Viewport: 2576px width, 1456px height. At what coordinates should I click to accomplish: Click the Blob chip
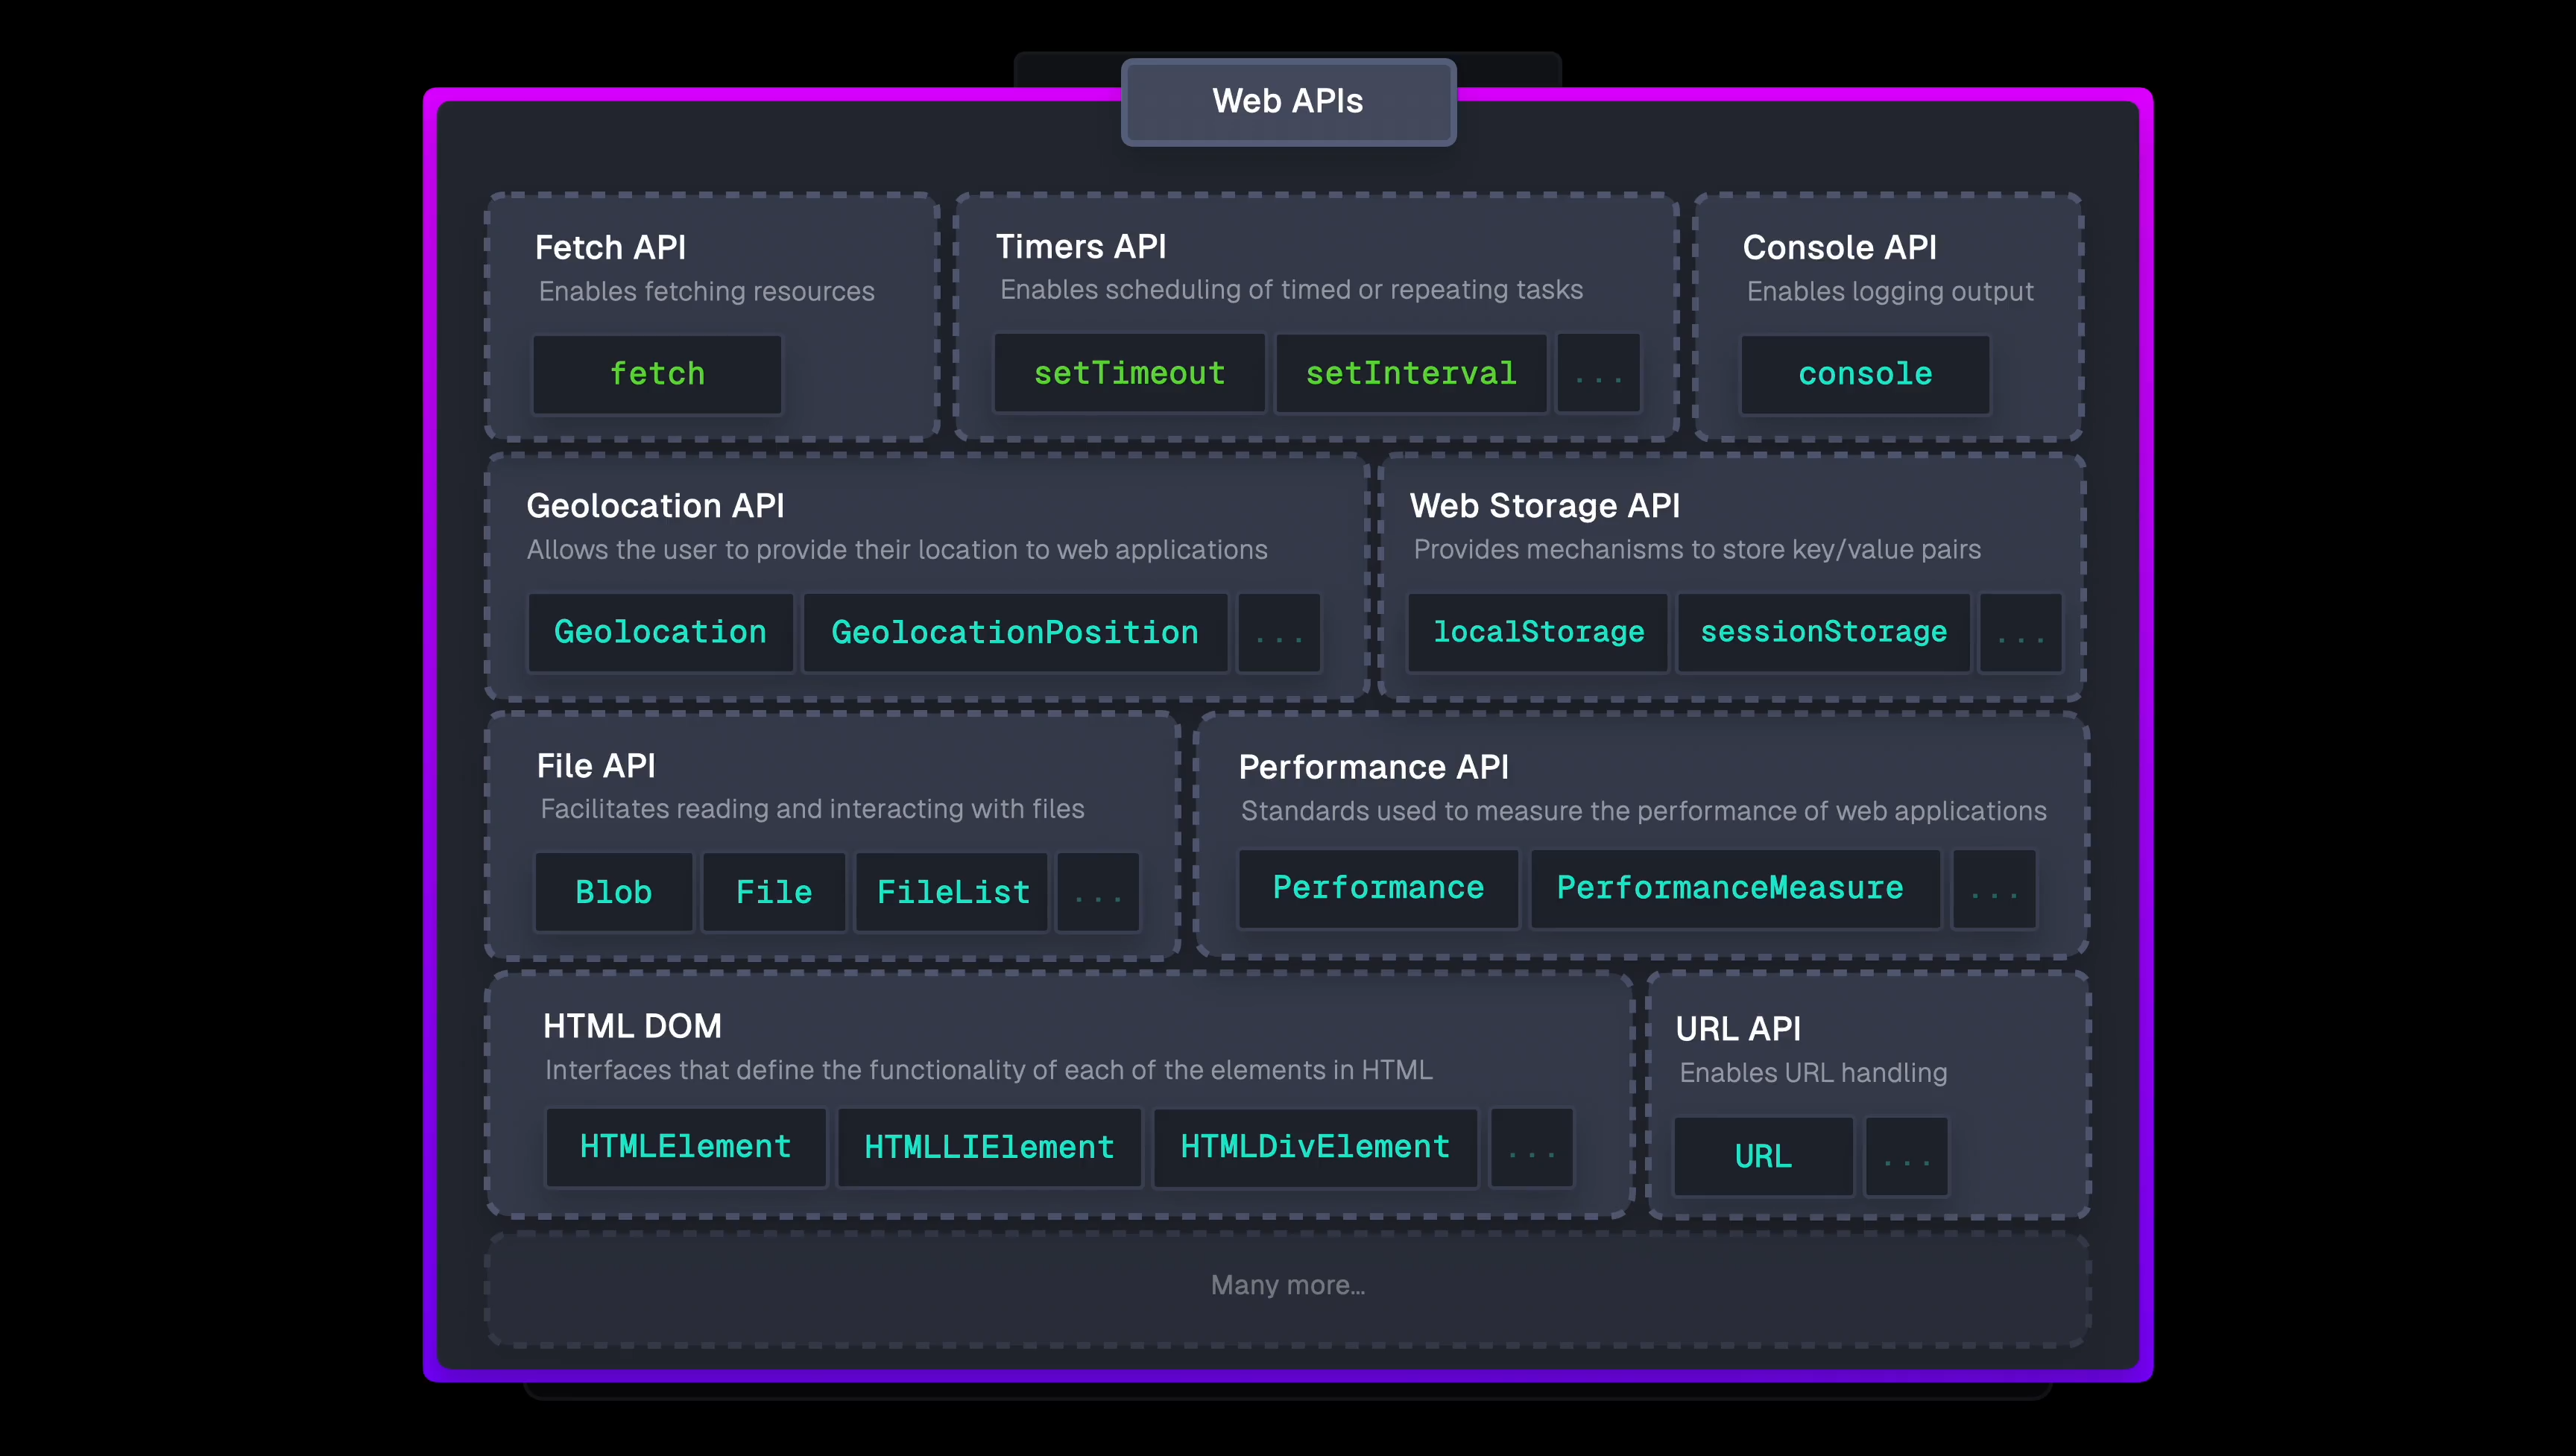(x=613, y=892)
